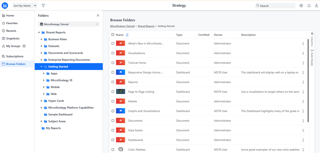Go to Favorites in left sidebar
This screenshot has width=320, height=153.
pos(12,23)
